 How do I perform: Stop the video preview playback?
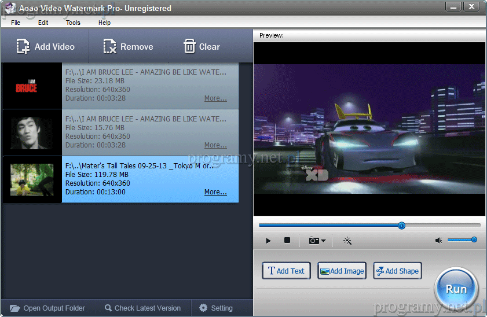click(287, 241)
